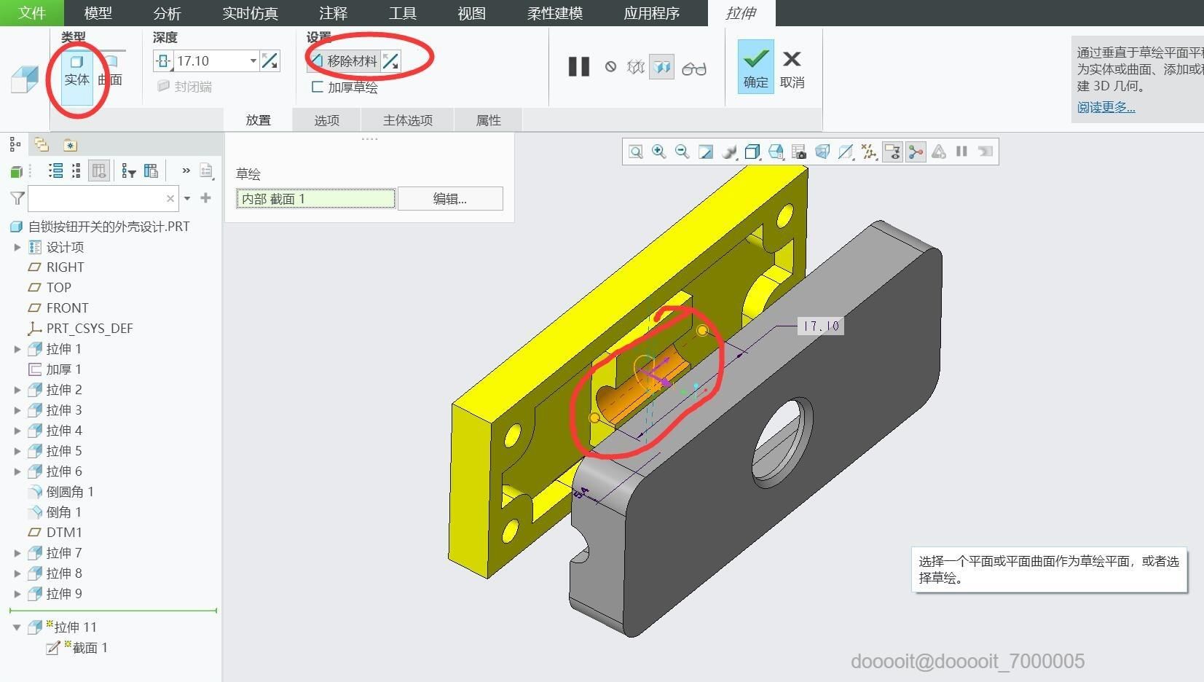Click zoom in icon in view toolbar

click(658, 152)
